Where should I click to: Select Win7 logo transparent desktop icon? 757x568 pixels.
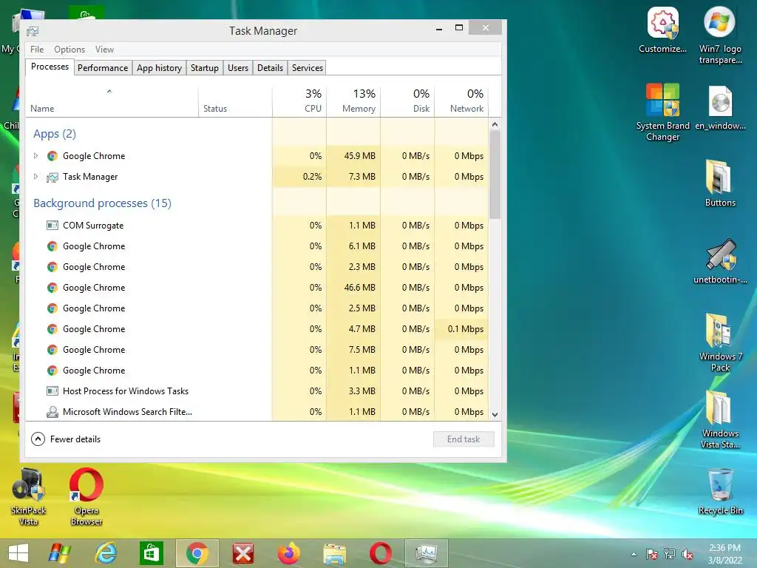tap(720, 35)
